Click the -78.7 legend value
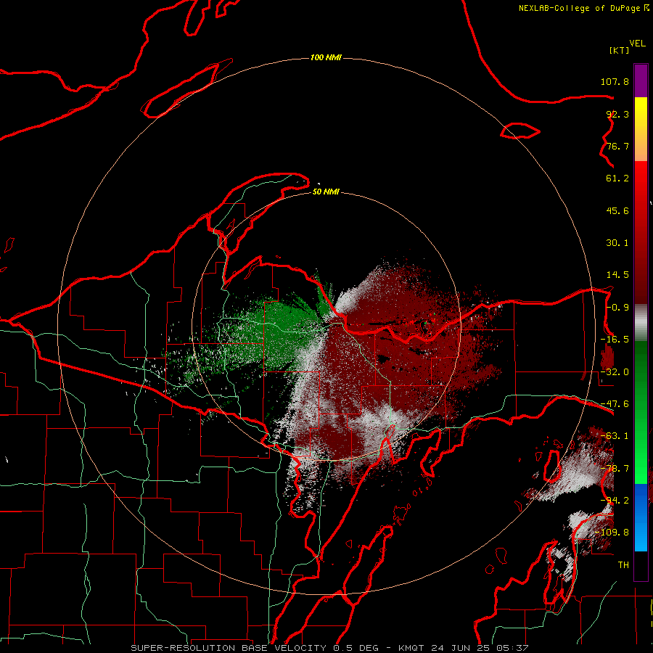Screen dimensions: 653x653 (615, 469)
